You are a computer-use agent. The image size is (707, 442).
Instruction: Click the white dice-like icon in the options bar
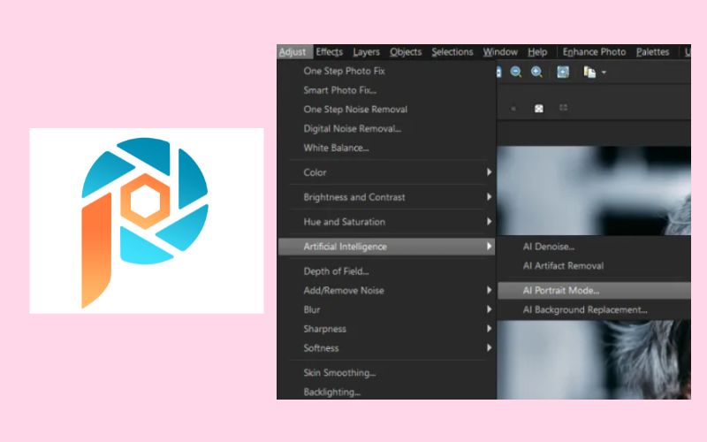(538, 108)
